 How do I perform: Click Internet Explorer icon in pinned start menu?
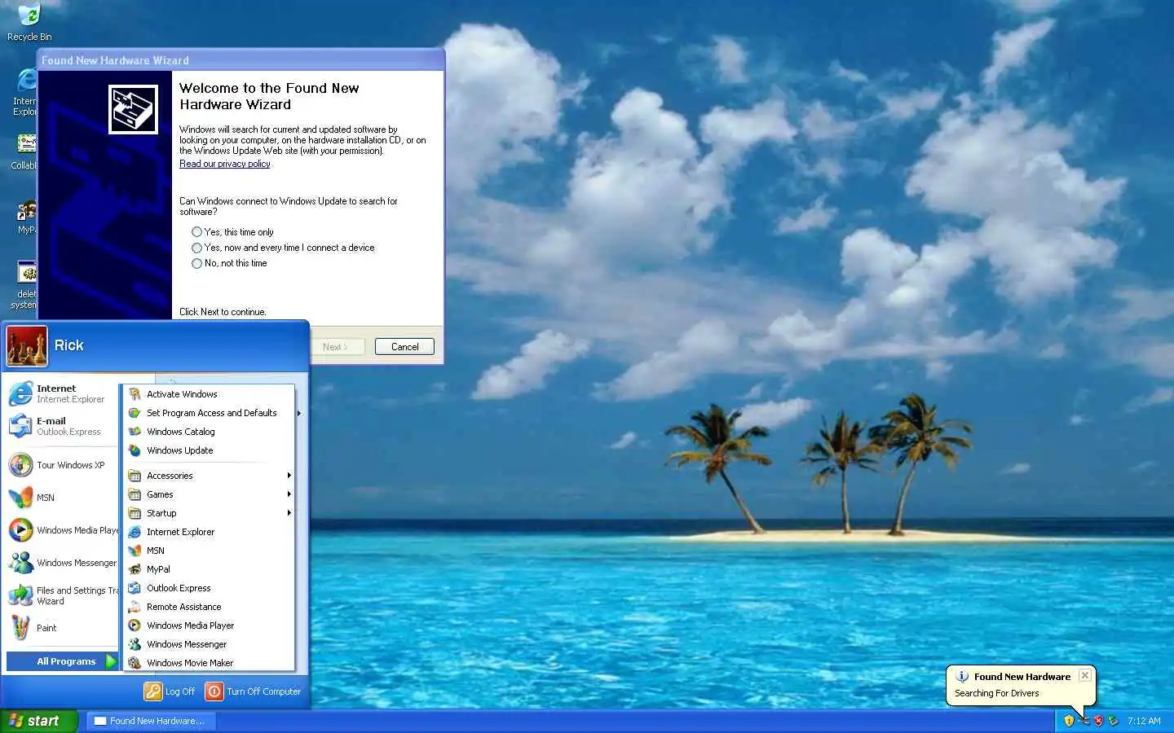[x=20, y=394]
